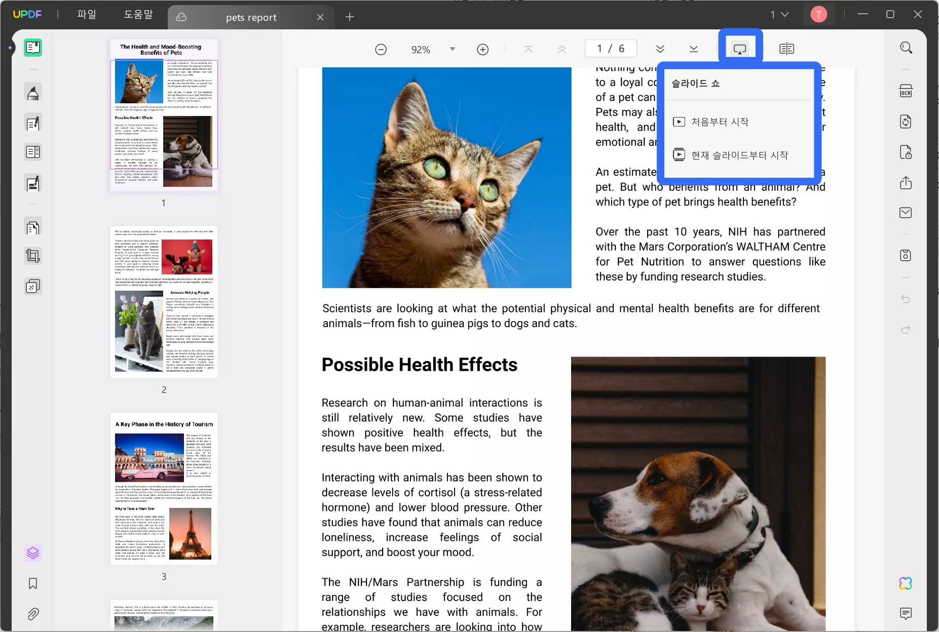Open the UPDF AI assistant icon
This screenshot has height=632, width=939.
[x=906, y=583]
